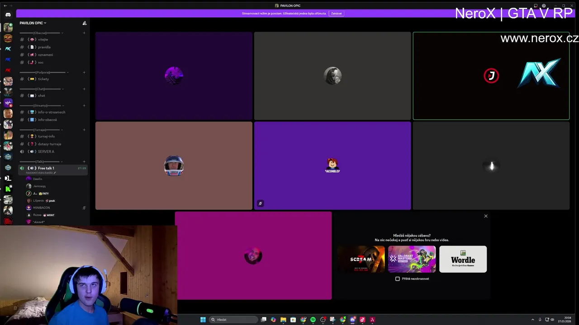Open Task View from the taskbar

264,320
